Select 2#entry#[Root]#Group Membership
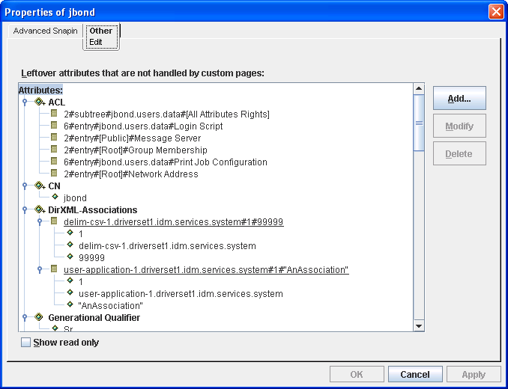 pyautogui.click(x=136, y=150)
